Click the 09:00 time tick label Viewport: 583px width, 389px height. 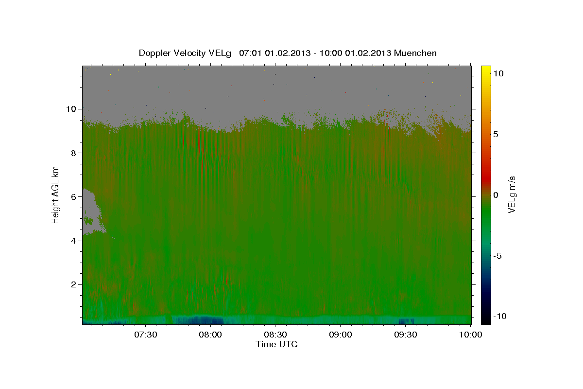pyautogui.click(x=340, y=335)
